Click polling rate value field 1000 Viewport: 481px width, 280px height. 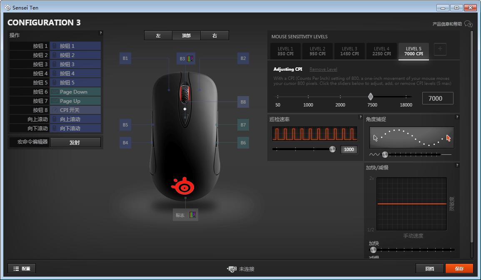pyautogui.click(x=349, y=149)
